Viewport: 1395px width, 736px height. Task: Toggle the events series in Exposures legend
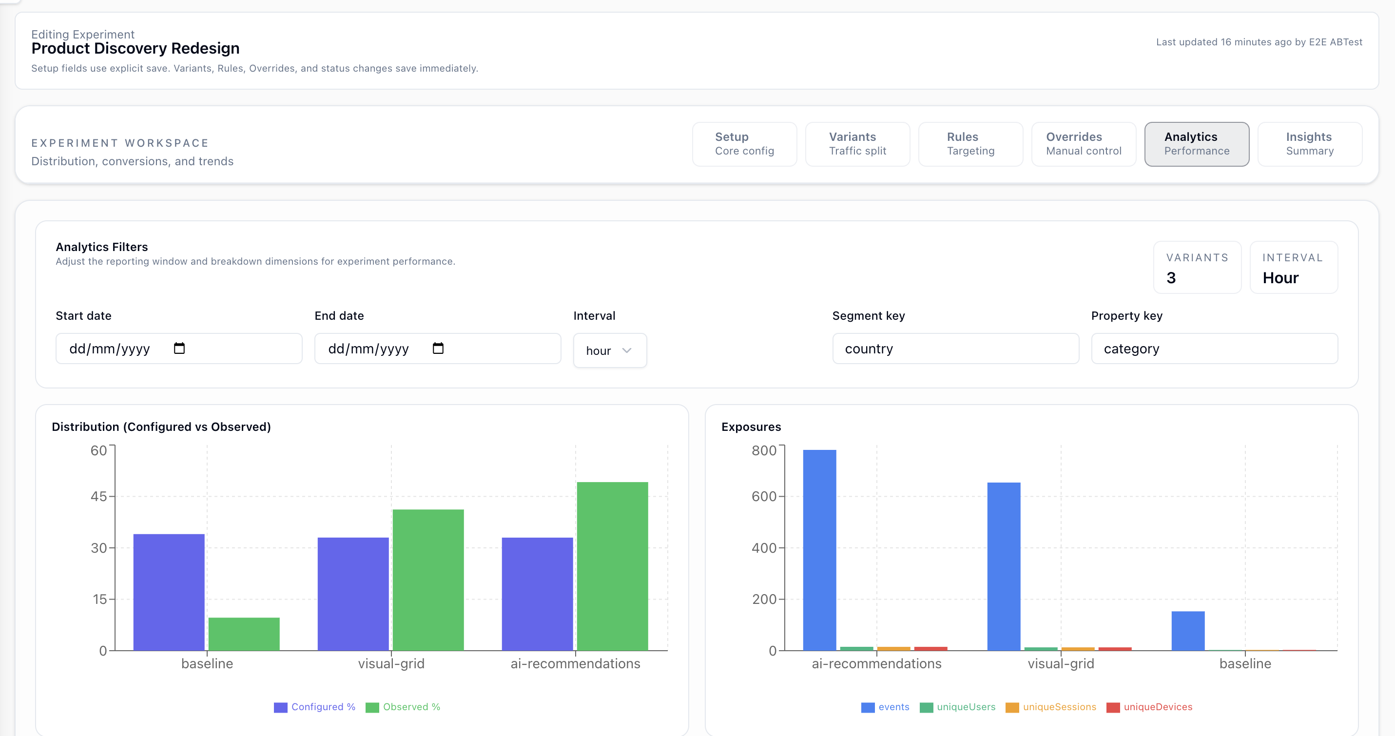(x=885, y=707)
